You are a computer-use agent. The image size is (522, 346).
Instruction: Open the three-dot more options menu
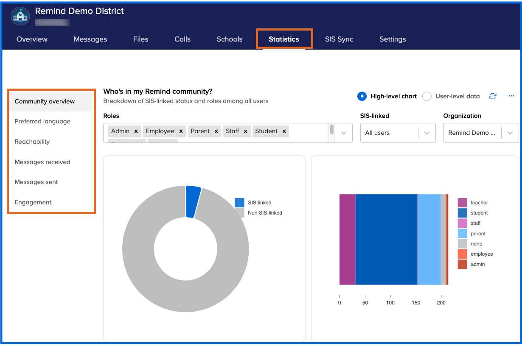(x=511, y=96)
